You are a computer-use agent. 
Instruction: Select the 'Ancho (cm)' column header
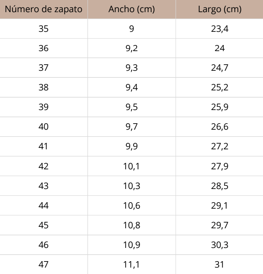click(x=132, y=9)
